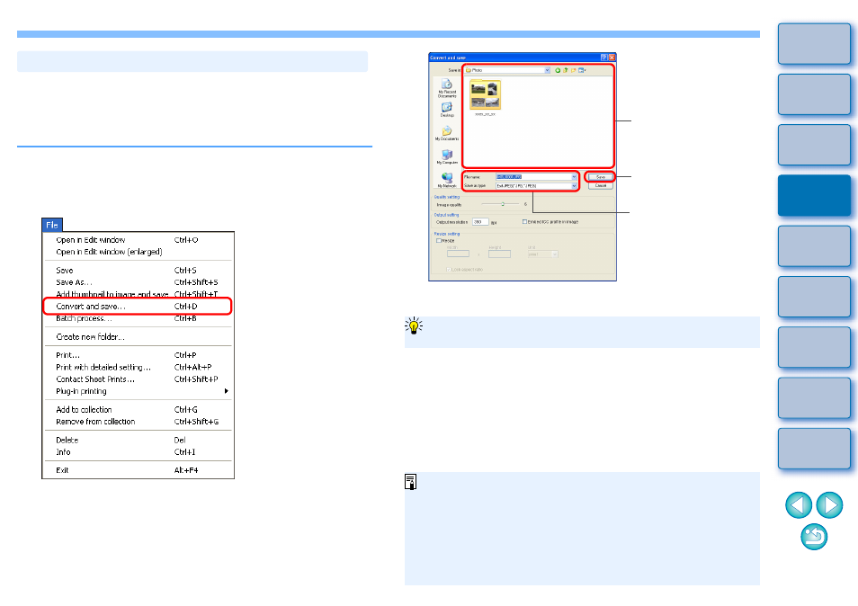Click the back navigation icon in dialog toolbar
The image size is (858, 606).
coord(558,70)
